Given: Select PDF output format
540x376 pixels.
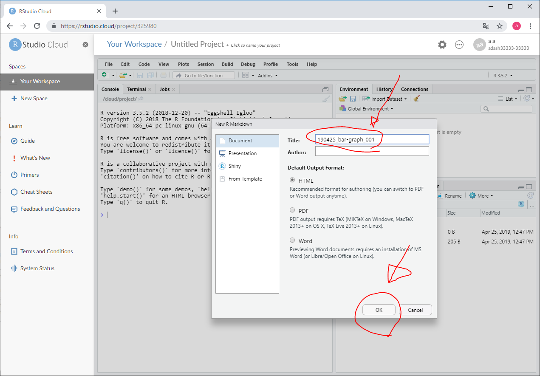Looking at the screenshot, I should pos(292,210).
